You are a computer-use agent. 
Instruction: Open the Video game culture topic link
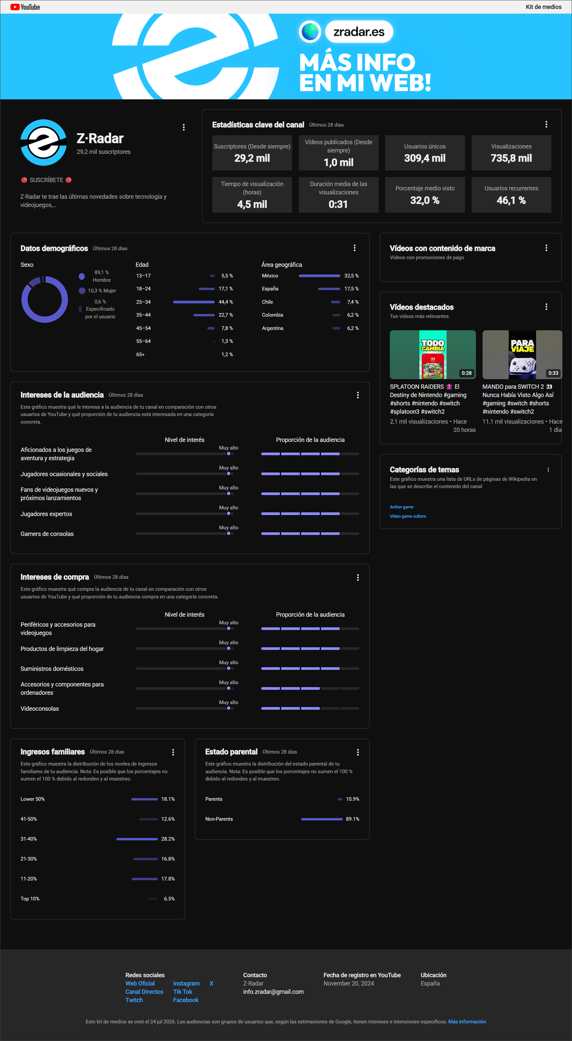[x=408, y=516]
